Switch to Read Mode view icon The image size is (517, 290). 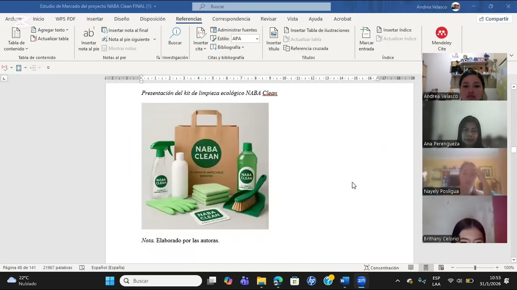(x=411, y=267)
